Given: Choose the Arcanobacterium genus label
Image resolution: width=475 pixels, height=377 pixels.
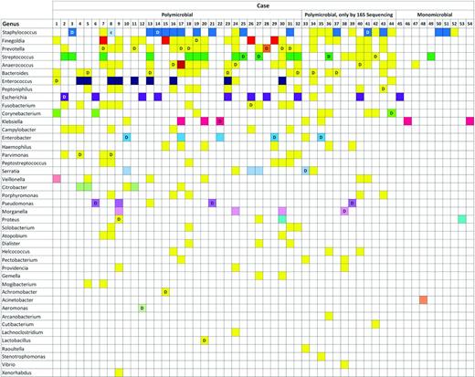Looking at the screenshot, I should [x=21, y=317].
